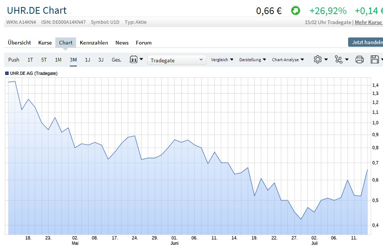Click the chart line at the late-April peak
This screenshot has height=247, width=383.
click(55, 118)
